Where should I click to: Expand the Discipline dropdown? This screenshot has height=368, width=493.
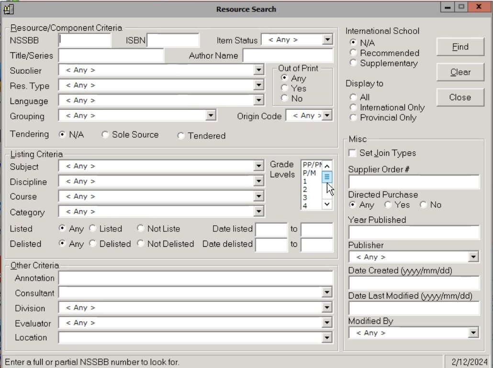[x=258, y=181]
